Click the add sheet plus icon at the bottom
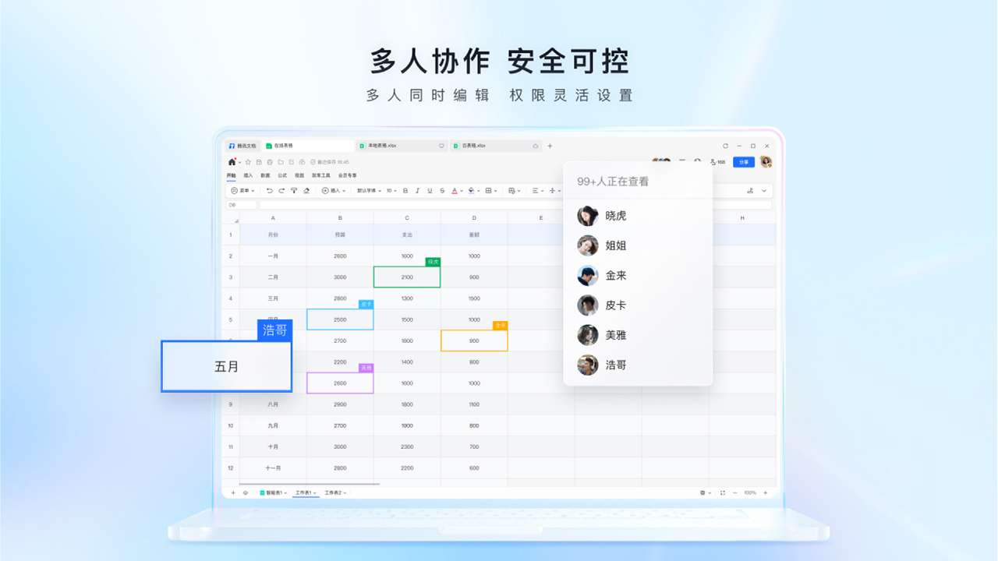998x561 pixels. coord(232,492)
